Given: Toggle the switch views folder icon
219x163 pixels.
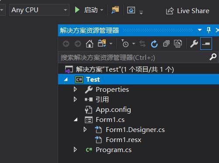Looking at the screenshot, I should pyautogui.click(x=102, y=43).
